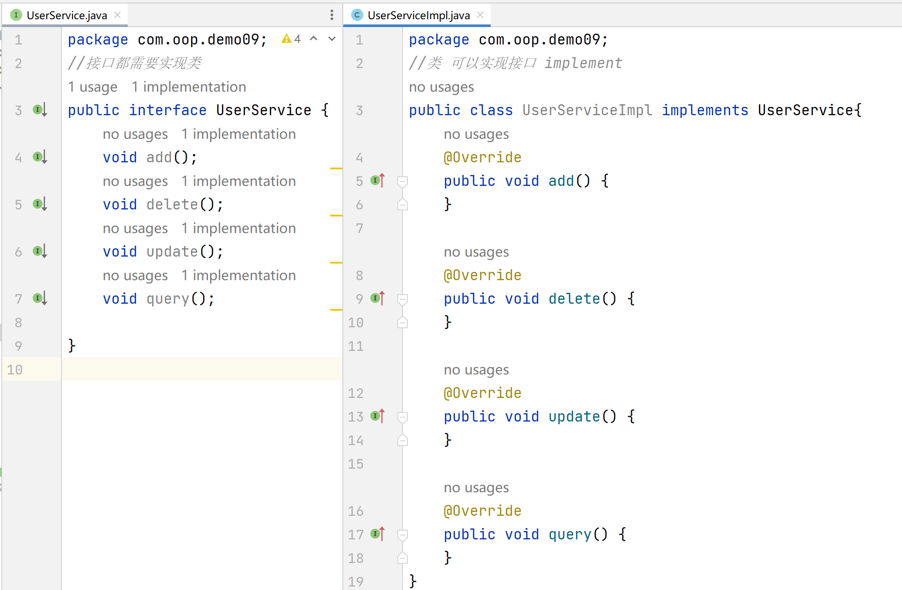
Task: Click overrides gutter icon at public void update()
Action: 378,416
